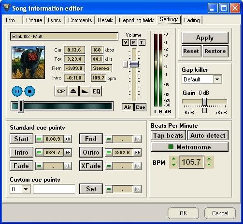Open the Lyrics tab
This screenshot has height=224, width=243.
55,20
